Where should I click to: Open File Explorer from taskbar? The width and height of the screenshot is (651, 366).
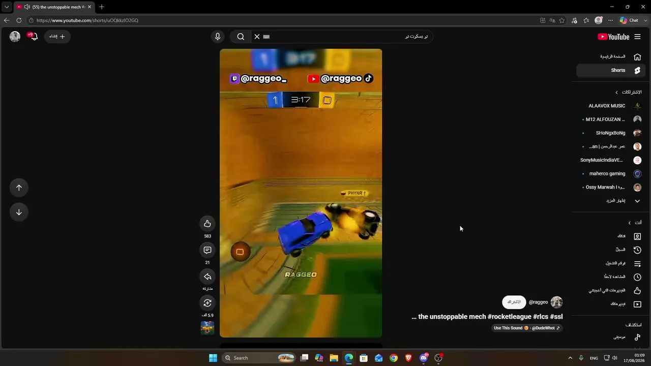[334, 358]
